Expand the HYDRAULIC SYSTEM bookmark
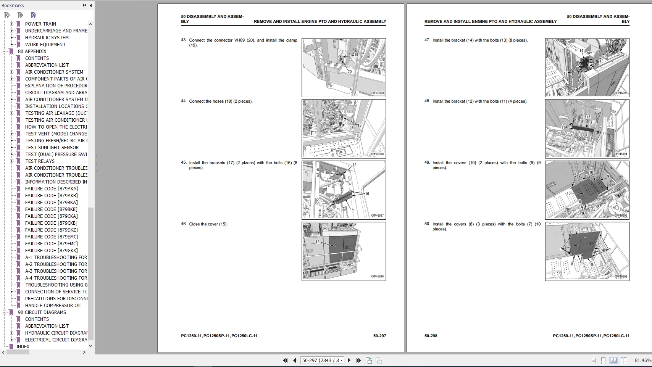This screenshot has height=367, width=652. [11, 37]
